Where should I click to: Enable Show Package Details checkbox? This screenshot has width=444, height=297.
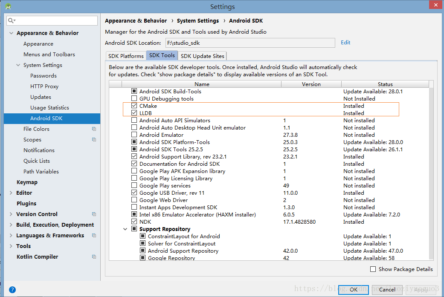tap(373, 269)
